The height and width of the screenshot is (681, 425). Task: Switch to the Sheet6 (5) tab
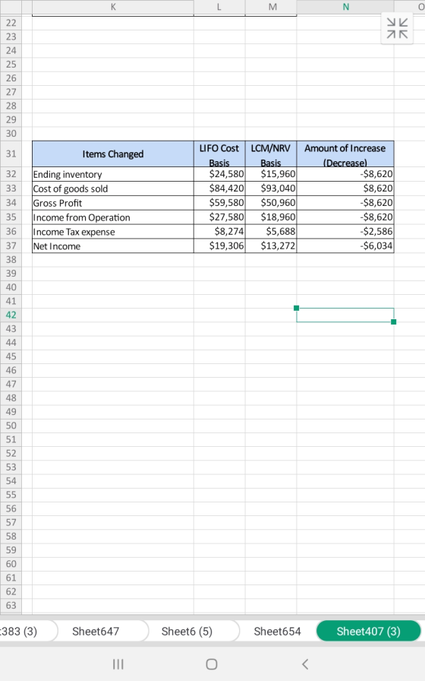[x=187, y=631]
